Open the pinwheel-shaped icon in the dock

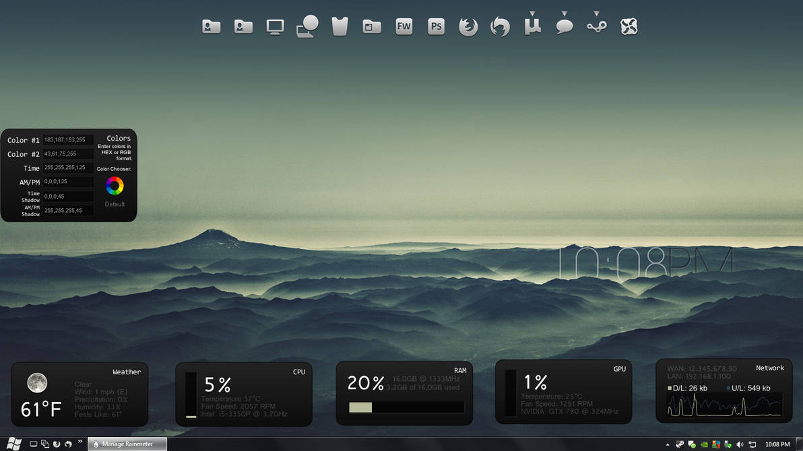[629, 27]
